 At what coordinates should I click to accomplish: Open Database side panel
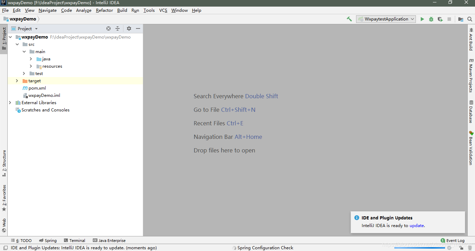471,112
